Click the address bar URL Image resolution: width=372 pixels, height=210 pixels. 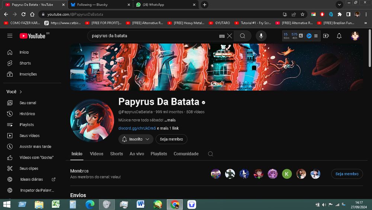coord(75,14)
